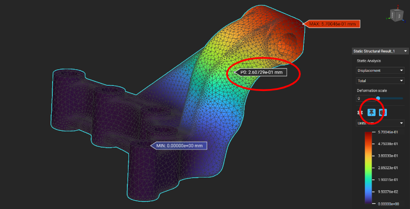Click the 2.85023e-01 legend value
Image resolution: width=410 pixels, height=209 pixels.
[x=388, y=168]
